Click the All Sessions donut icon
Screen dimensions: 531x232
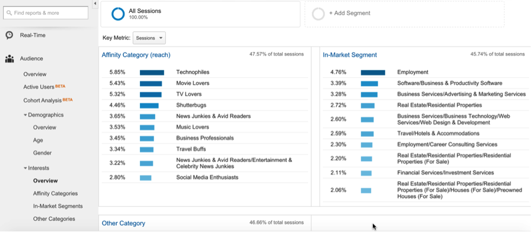click(x=118, y=14)
